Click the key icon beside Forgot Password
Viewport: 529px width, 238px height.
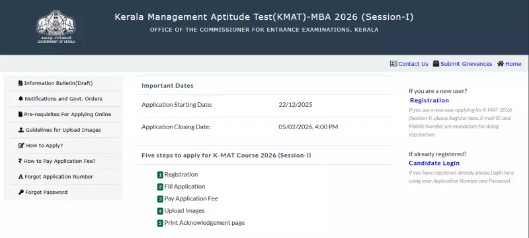pyautogui.click(x=21, y=193)
